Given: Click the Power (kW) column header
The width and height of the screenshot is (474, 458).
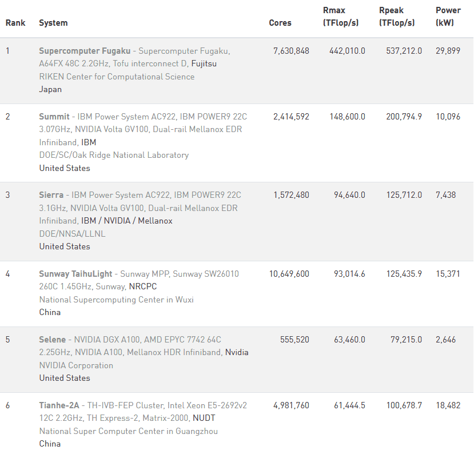Looking at the screenshot, I should pos(448,17).
